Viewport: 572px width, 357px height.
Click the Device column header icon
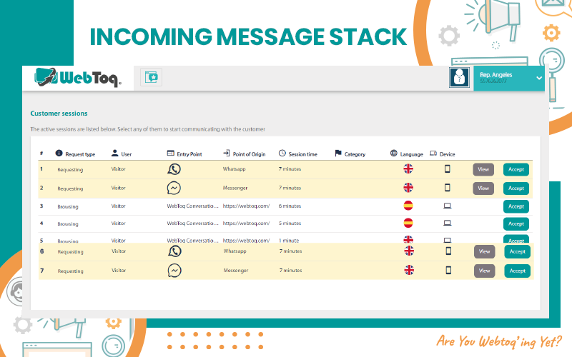433,154
